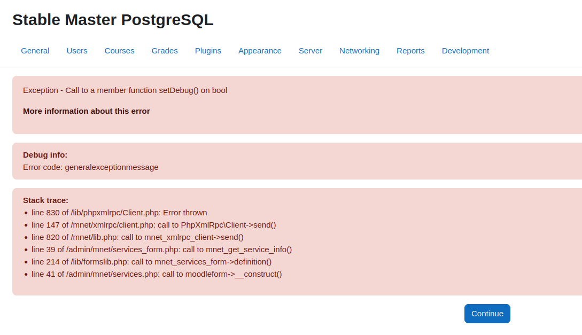The width and height of the screenshot is (582, 335).
Task: Click the Debug info heading
Action: 45,155
